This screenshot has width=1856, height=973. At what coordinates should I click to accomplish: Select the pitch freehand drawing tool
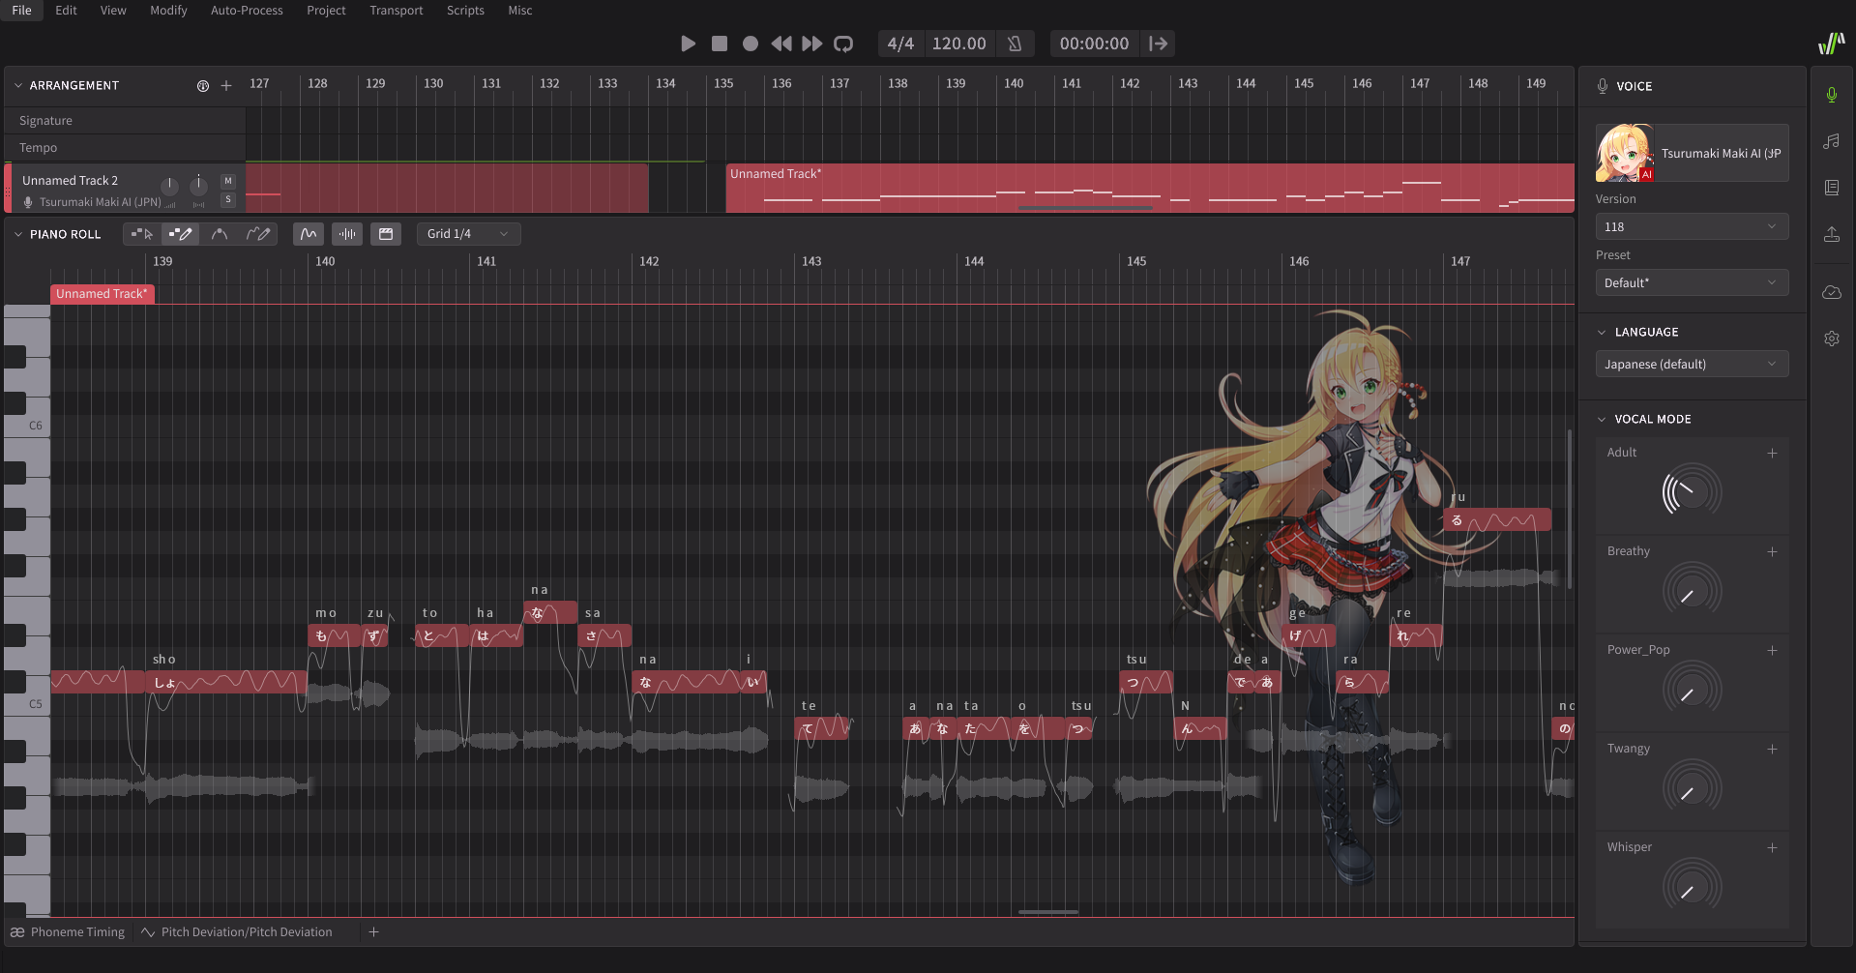[x=257, y=234]
